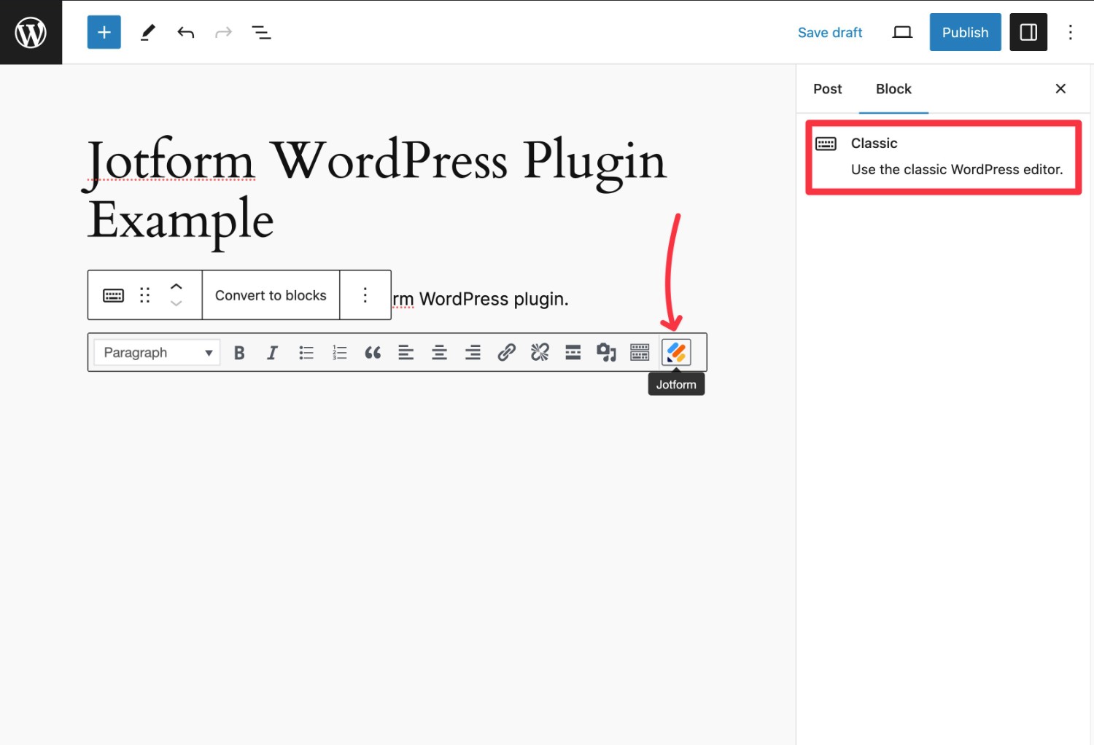1094x745 pixels.
Task: Align text right
Action: point(473,353)
